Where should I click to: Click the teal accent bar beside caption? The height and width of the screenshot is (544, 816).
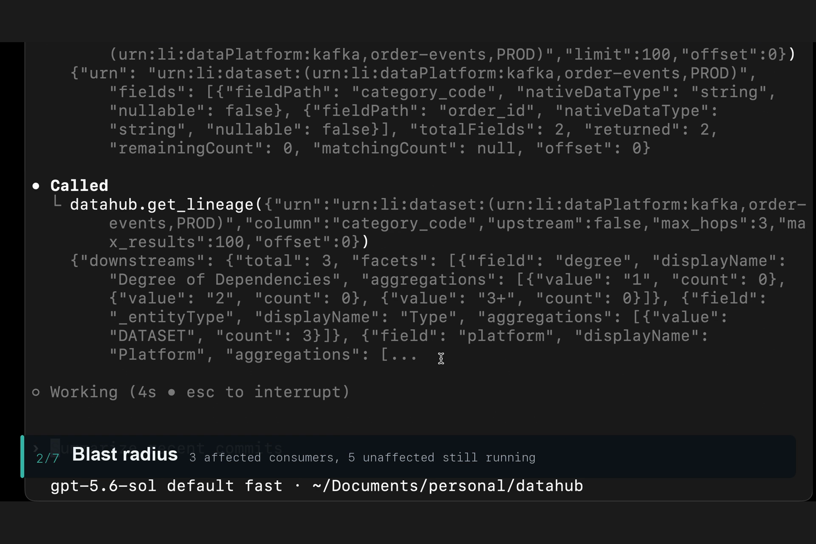(x=22, y=457)
